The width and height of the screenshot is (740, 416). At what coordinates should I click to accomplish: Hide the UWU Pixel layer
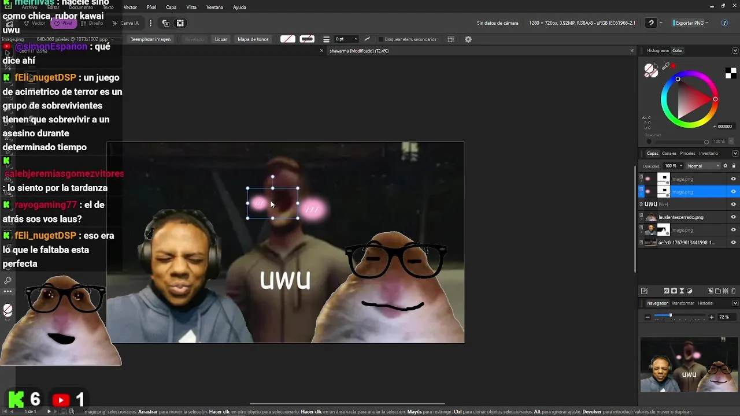pyautogui.click(x=733, y=205)
